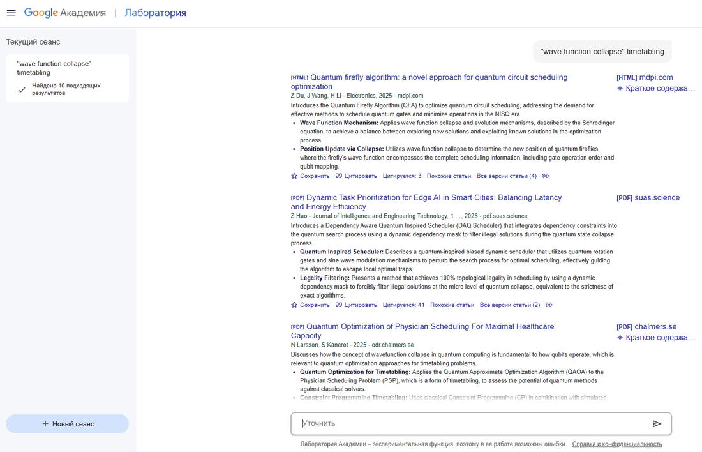Viewport: 702px width, 452px height.
Task: Open the hamburger main menu
Action: [x=11, y=13]
